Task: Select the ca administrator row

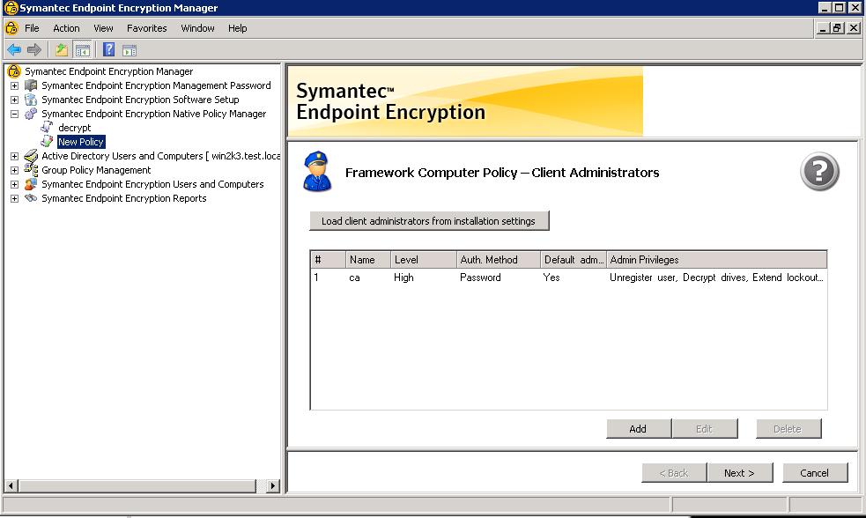Action: coord(568,277)
